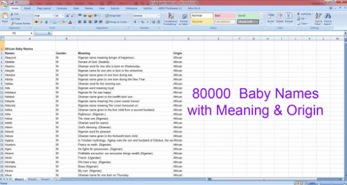This screenshot has height=185, width=347.
Task: Click the Increase Indent icon
Action: [101, 22]
